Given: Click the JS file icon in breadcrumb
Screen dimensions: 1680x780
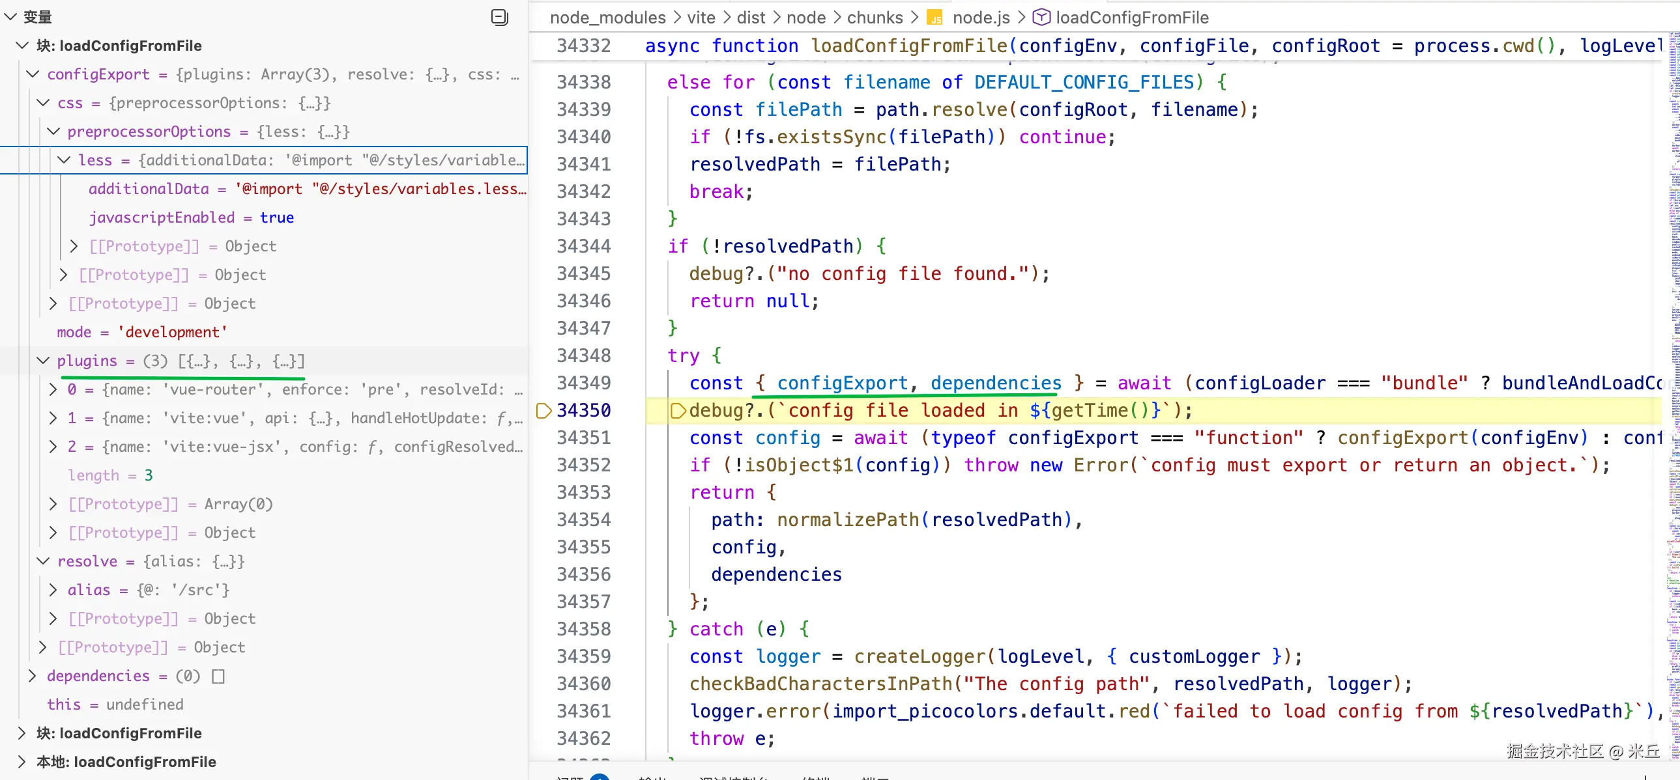Looking at the screenshot, I should (x=934, y=18).
